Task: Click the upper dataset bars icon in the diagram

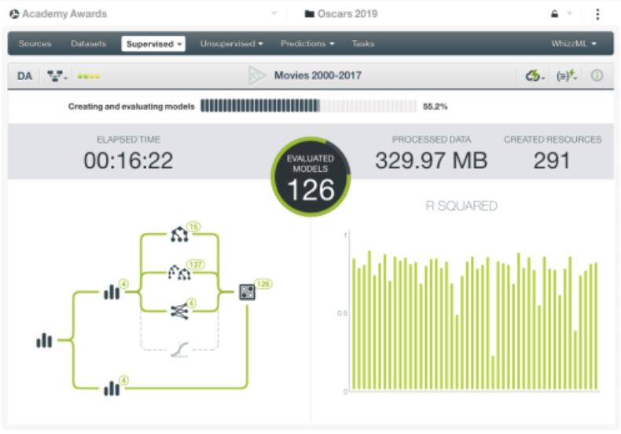Action: pyautogui.click(x=112, y=292)
